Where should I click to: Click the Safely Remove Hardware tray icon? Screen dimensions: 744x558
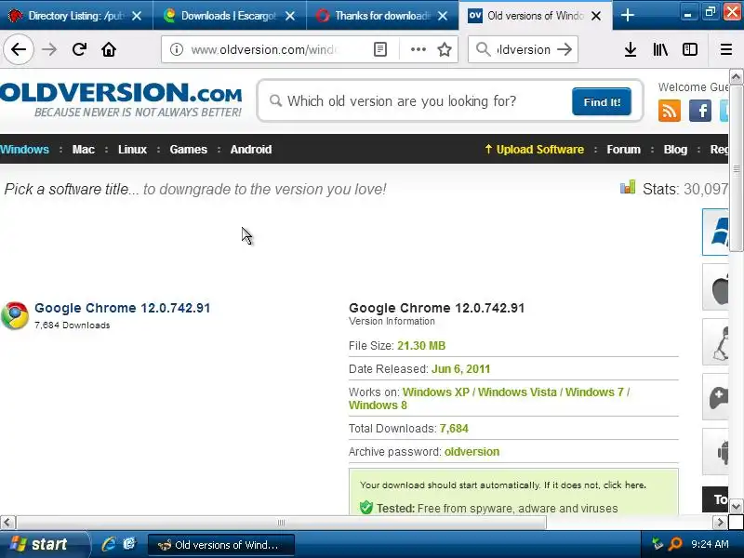click(x=658, y=544)
